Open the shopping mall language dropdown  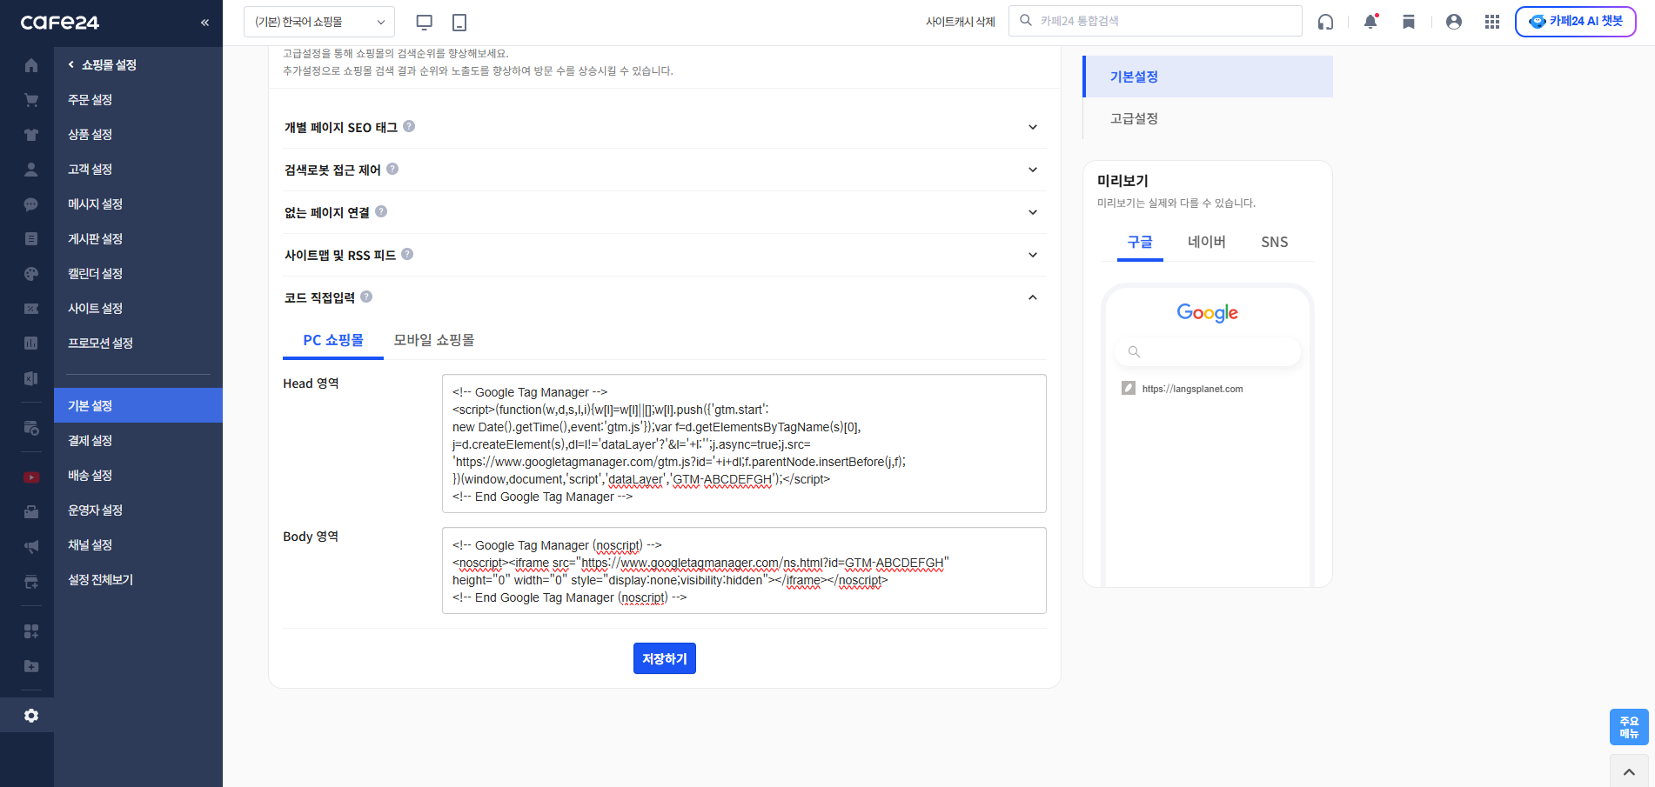319,22
